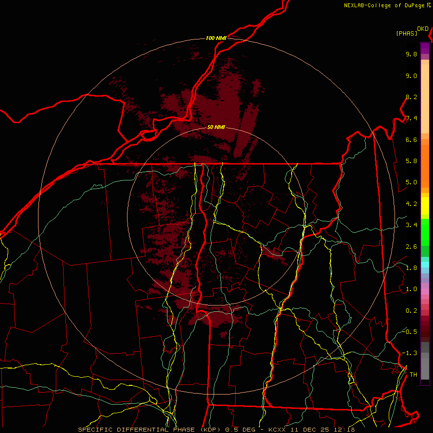Click the 5.8 value on the scale
Viewport: 433px width, 433px height.
(411, 161)
